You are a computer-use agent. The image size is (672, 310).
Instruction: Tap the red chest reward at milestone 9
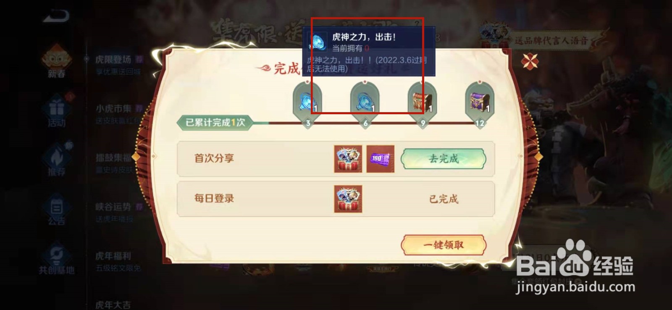coord(422,101)
